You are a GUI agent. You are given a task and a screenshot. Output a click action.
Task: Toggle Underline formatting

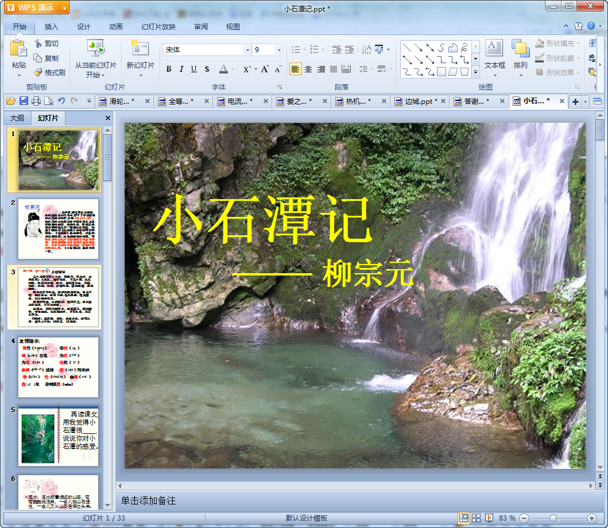point(194,69)
